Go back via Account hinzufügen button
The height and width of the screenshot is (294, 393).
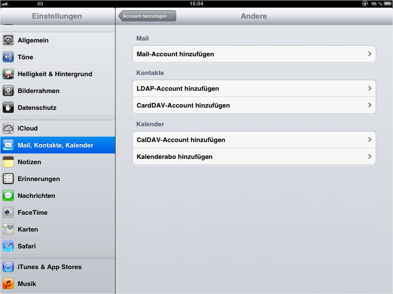(x=147, y=16)
